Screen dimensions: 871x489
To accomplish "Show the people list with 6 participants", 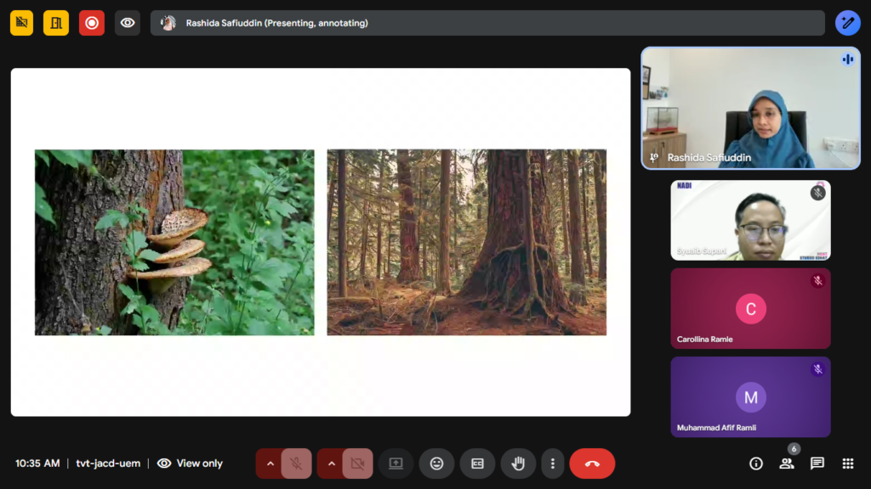I will tap(787, 464).
